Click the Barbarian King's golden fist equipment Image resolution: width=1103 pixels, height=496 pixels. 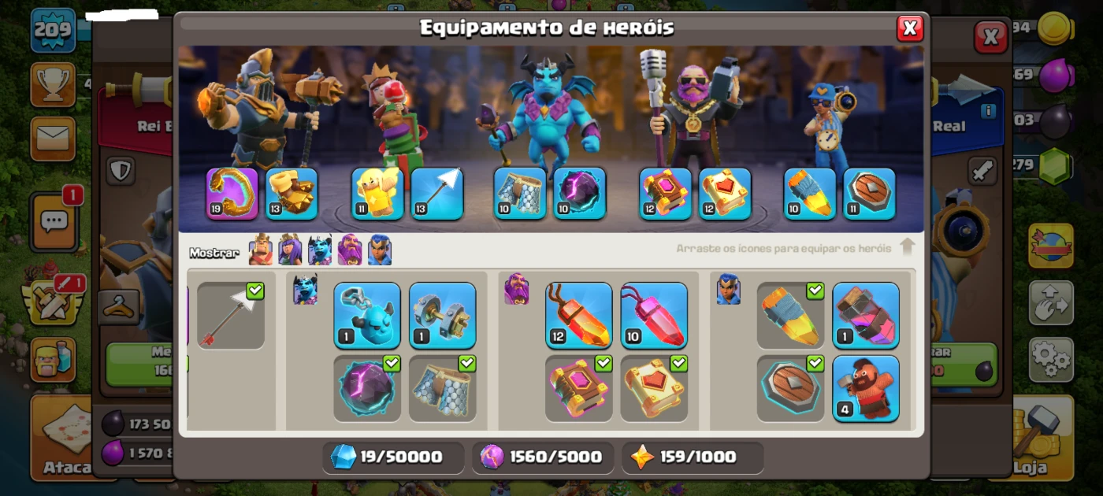click(x=292, y=193)
